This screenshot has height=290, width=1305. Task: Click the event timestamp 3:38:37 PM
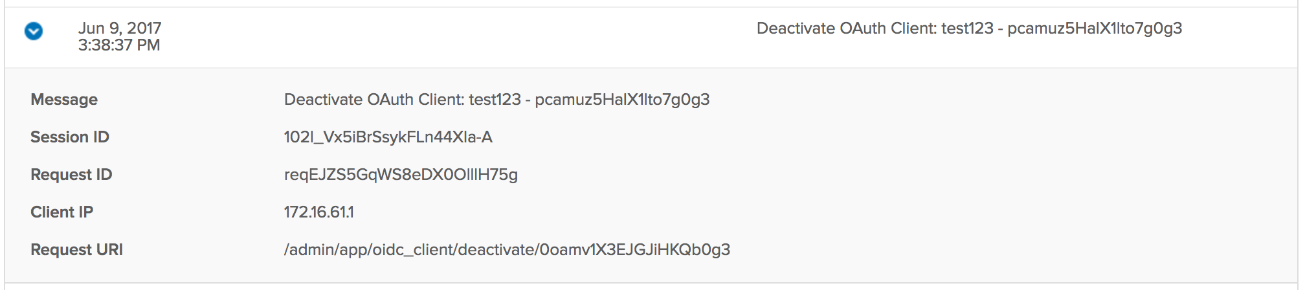[119, 45]
